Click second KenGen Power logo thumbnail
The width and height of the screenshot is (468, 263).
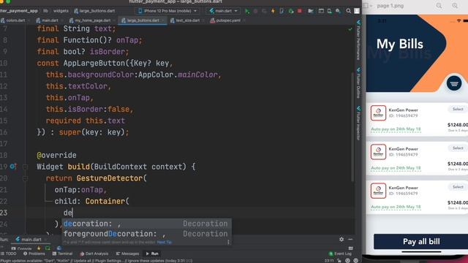pos(378,152)
